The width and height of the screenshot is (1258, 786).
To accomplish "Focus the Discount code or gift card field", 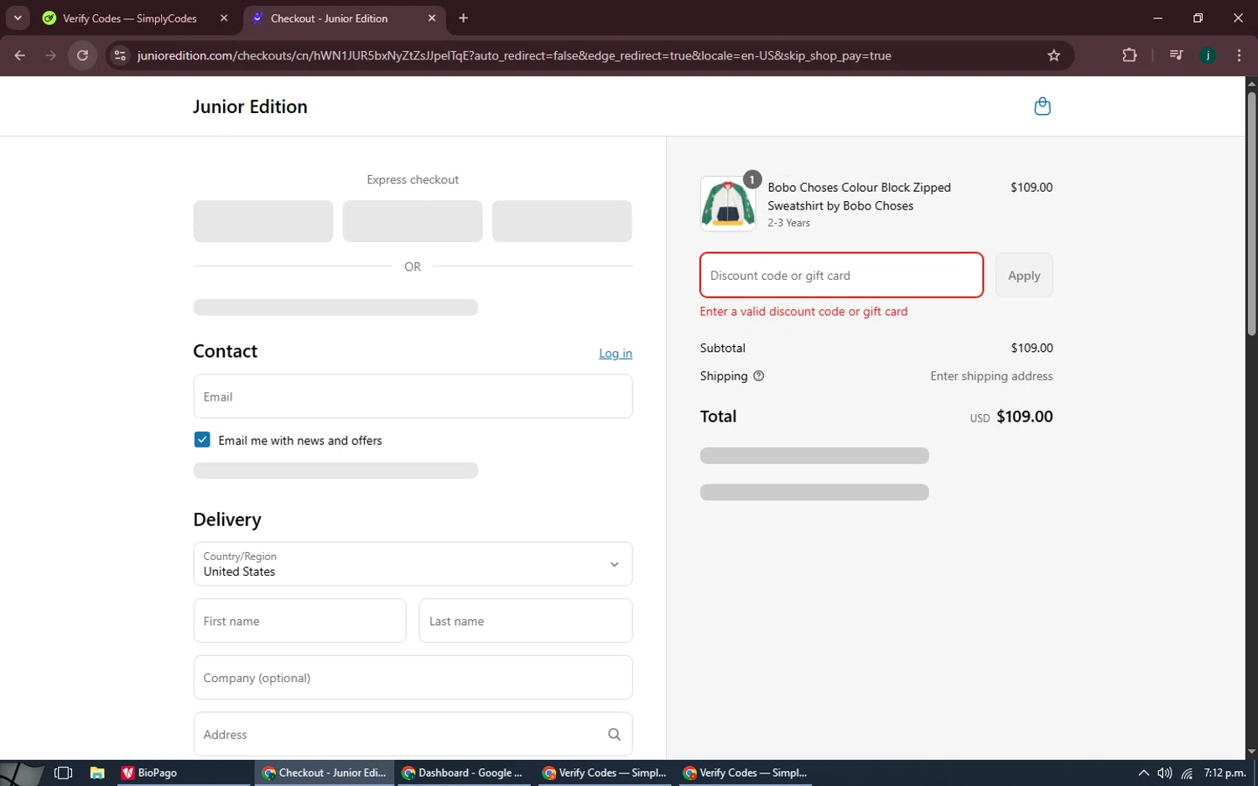I will (841, 276).
